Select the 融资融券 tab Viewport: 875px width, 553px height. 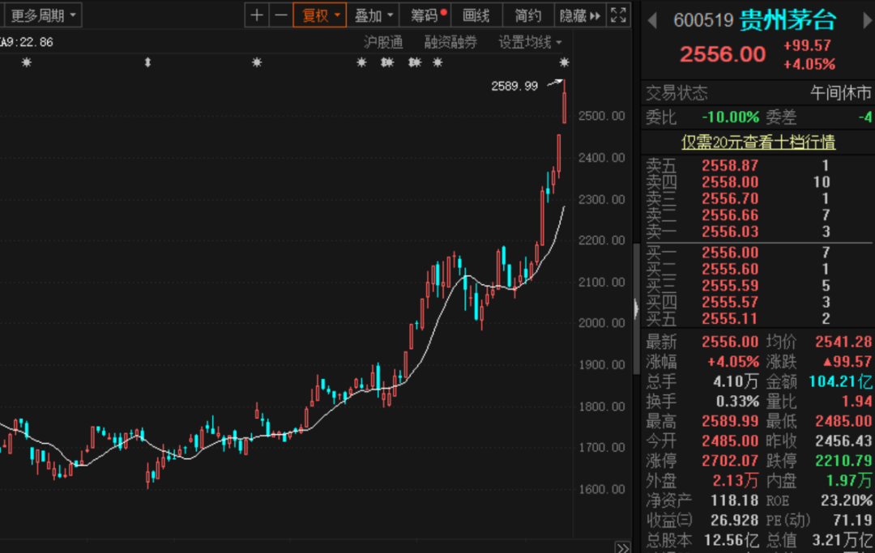click(x=450, y=42)
